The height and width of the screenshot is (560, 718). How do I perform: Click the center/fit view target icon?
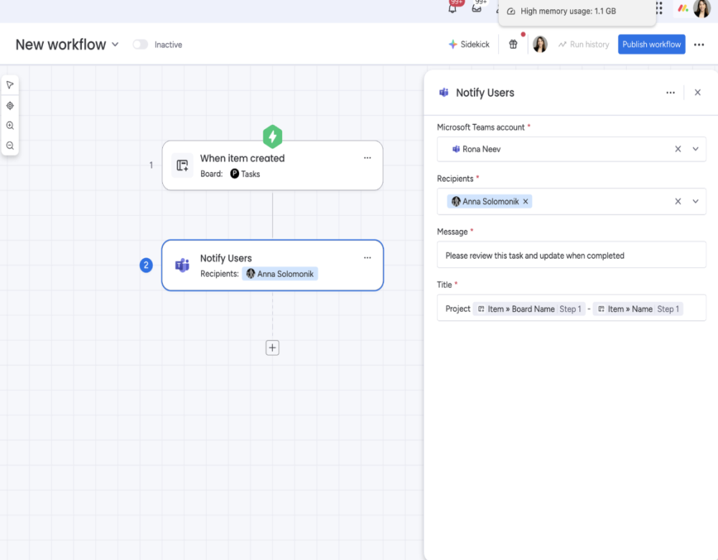pyautogui.click(x=10, y=105)
